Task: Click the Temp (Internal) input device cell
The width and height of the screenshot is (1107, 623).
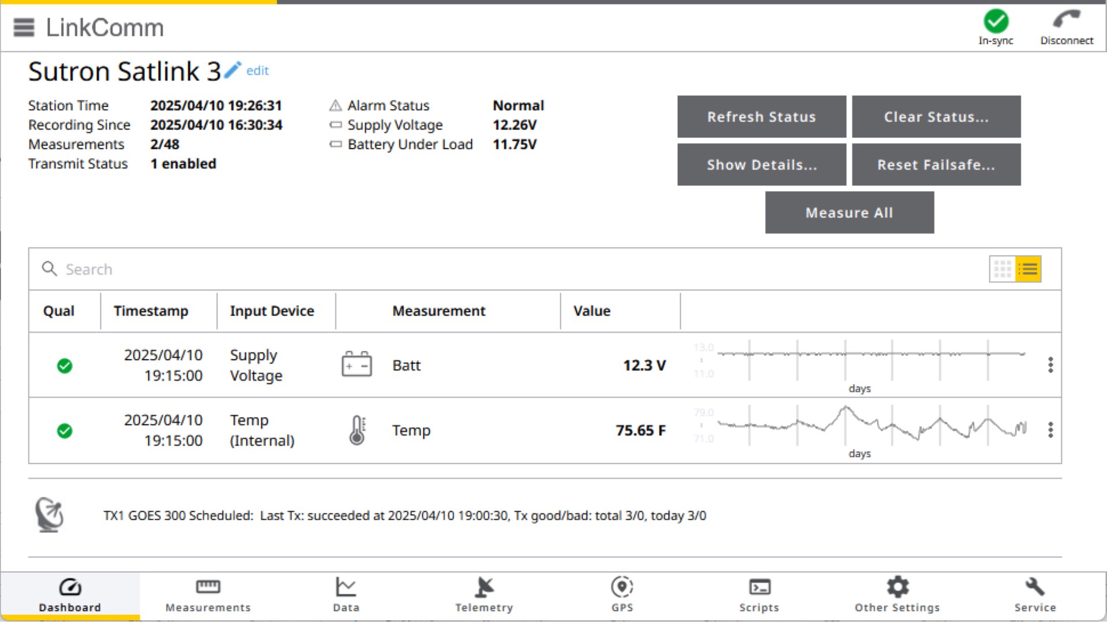Action: (262, 430)
